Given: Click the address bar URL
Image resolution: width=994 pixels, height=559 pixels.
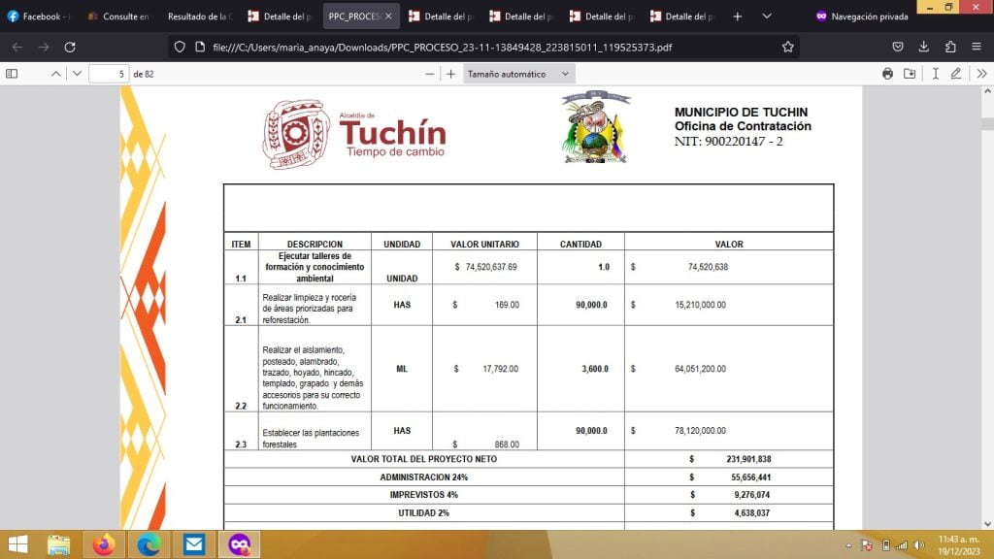Looking at the screenshot, I should [443, 48].
